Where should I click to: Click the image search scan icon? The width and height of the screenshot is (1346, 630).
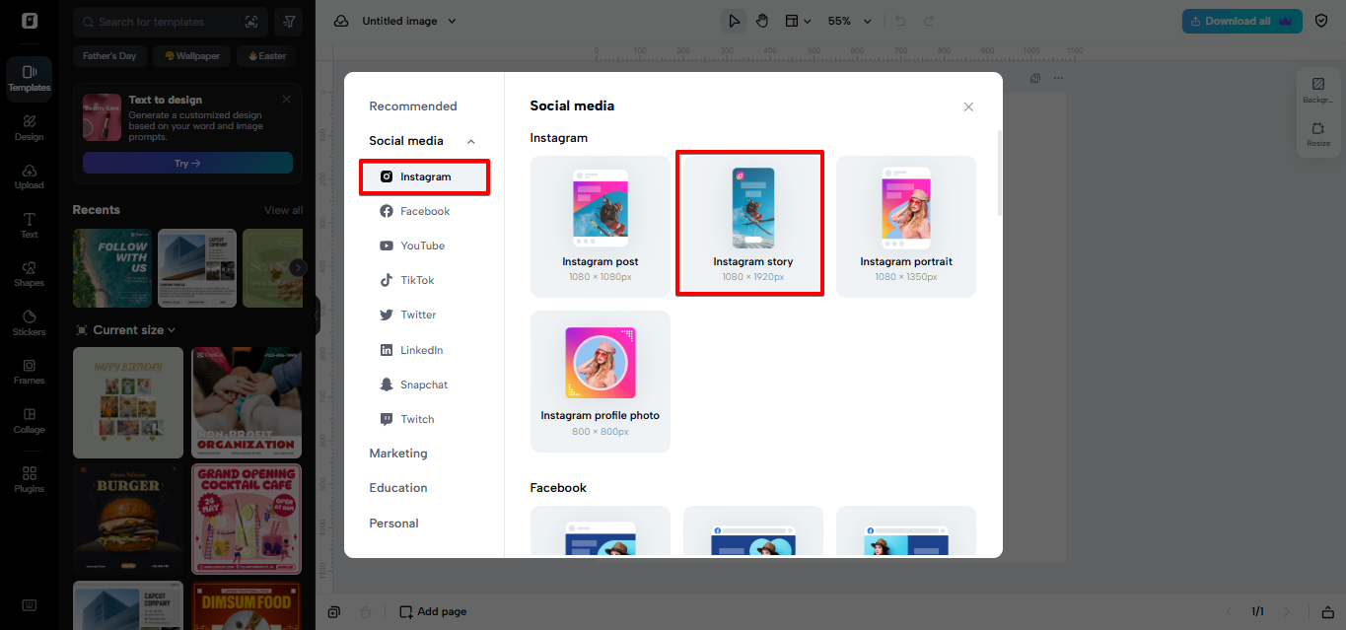point(251,22)
